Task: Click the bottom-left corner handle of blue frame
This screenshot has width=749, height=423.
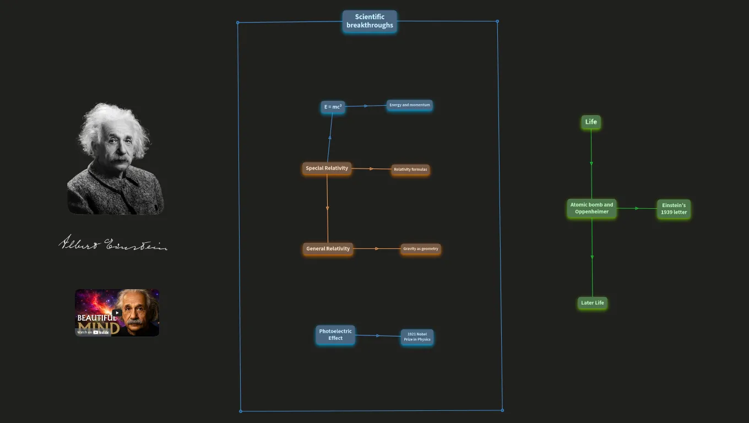Action: click(241, 411)
